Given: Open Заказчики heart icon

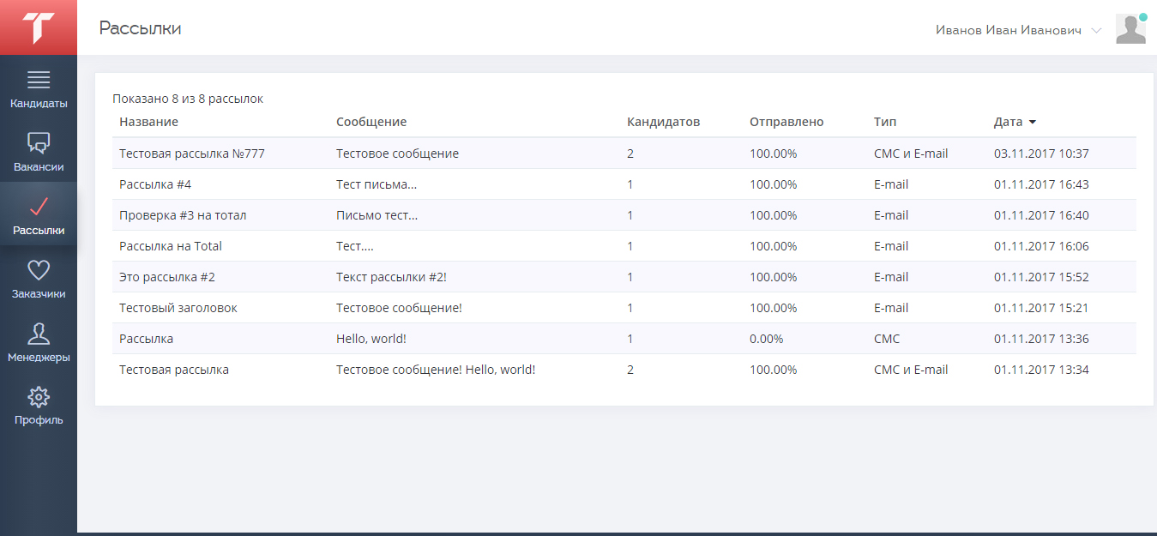Looking at the screenshot, I should [x=39, y=270].
